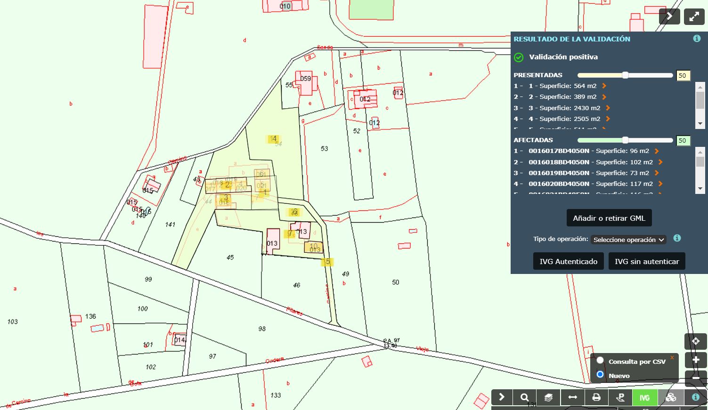Expand presented parcel 1 (564 m2) arrow
The height and width of the screenshot is (410, 708).
pyautogui.click(x=604, y=86)
